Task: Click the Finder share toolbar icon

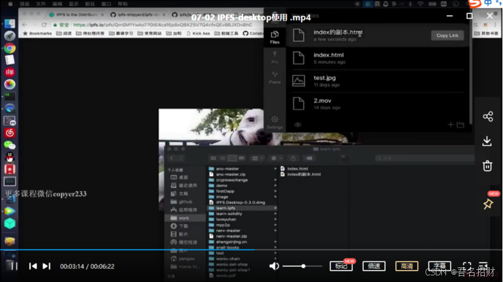Action: 293,158
